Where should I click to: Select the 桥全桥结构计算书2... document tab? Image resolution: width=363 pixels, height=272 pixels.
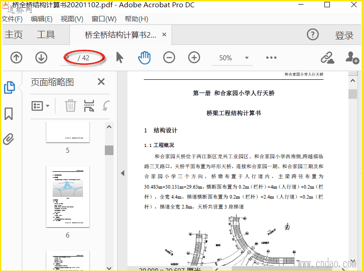tap(120, 35)
